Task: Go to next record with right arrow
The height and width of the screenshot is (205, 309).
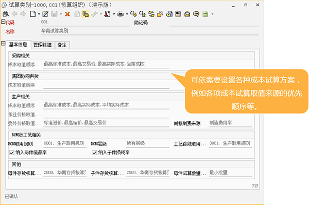Action: pos(23,14)
